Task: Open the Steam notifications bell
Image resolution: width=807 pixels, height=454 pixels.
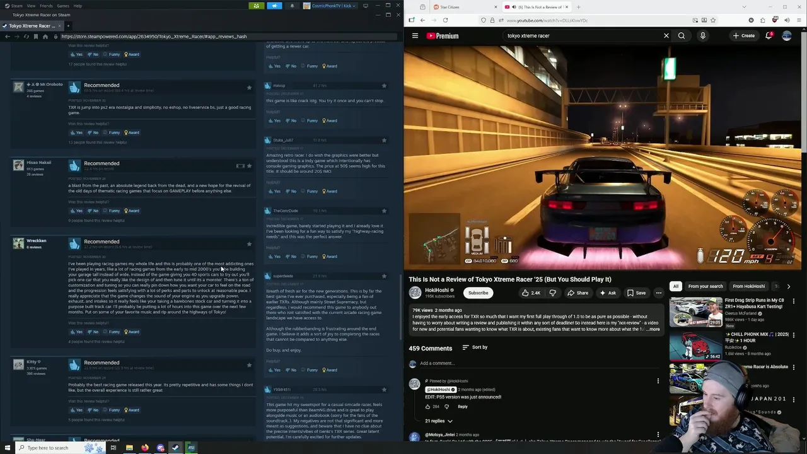Action: pos(292,6)
